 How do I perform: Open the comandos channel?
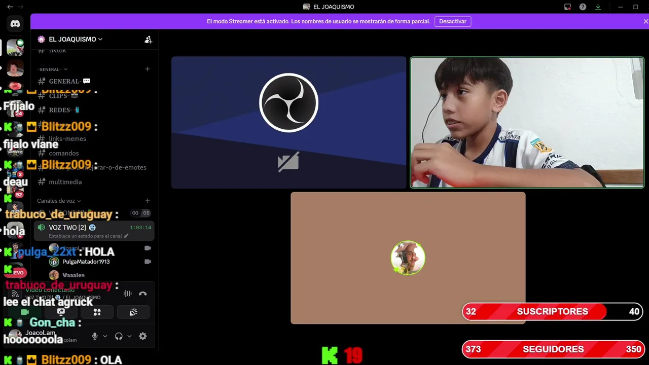click(x=94, y=153)
